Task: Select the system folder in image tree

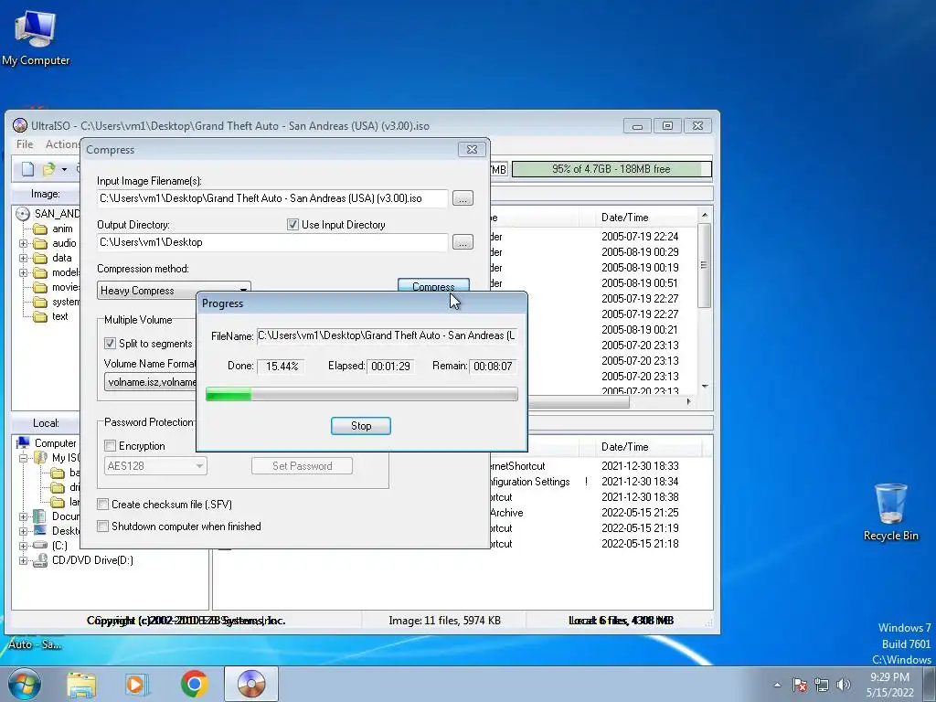Action: click(x=66, y=302)
